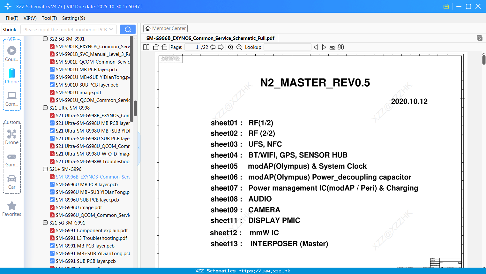Collapse the S21 Ultra SM-G998 folder
This screenshot has height=274, width=486.
pyautogui.click(x=45, y=108)
